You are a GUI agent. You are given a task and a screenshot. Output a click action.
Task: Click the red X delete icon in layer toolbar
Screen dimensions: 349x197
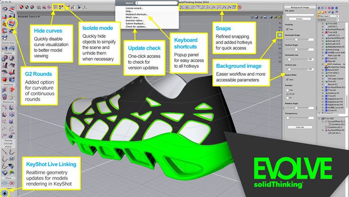(325, 12)
